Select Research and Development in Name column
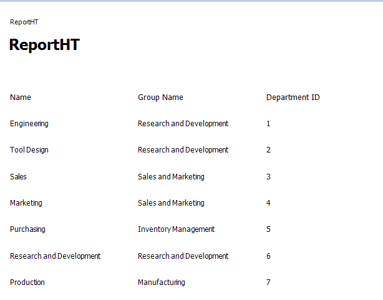 point(55,256)
